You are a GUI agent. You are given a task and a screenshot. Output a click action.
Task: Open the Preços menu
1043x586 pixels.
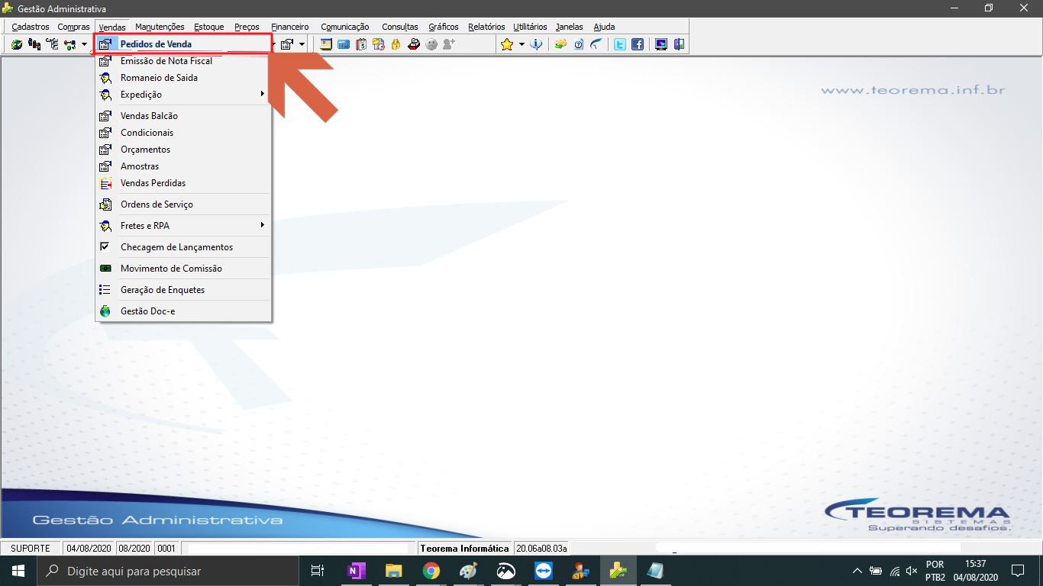coord(247,27)
